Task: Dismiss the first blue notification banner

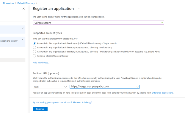Action: 23,28
